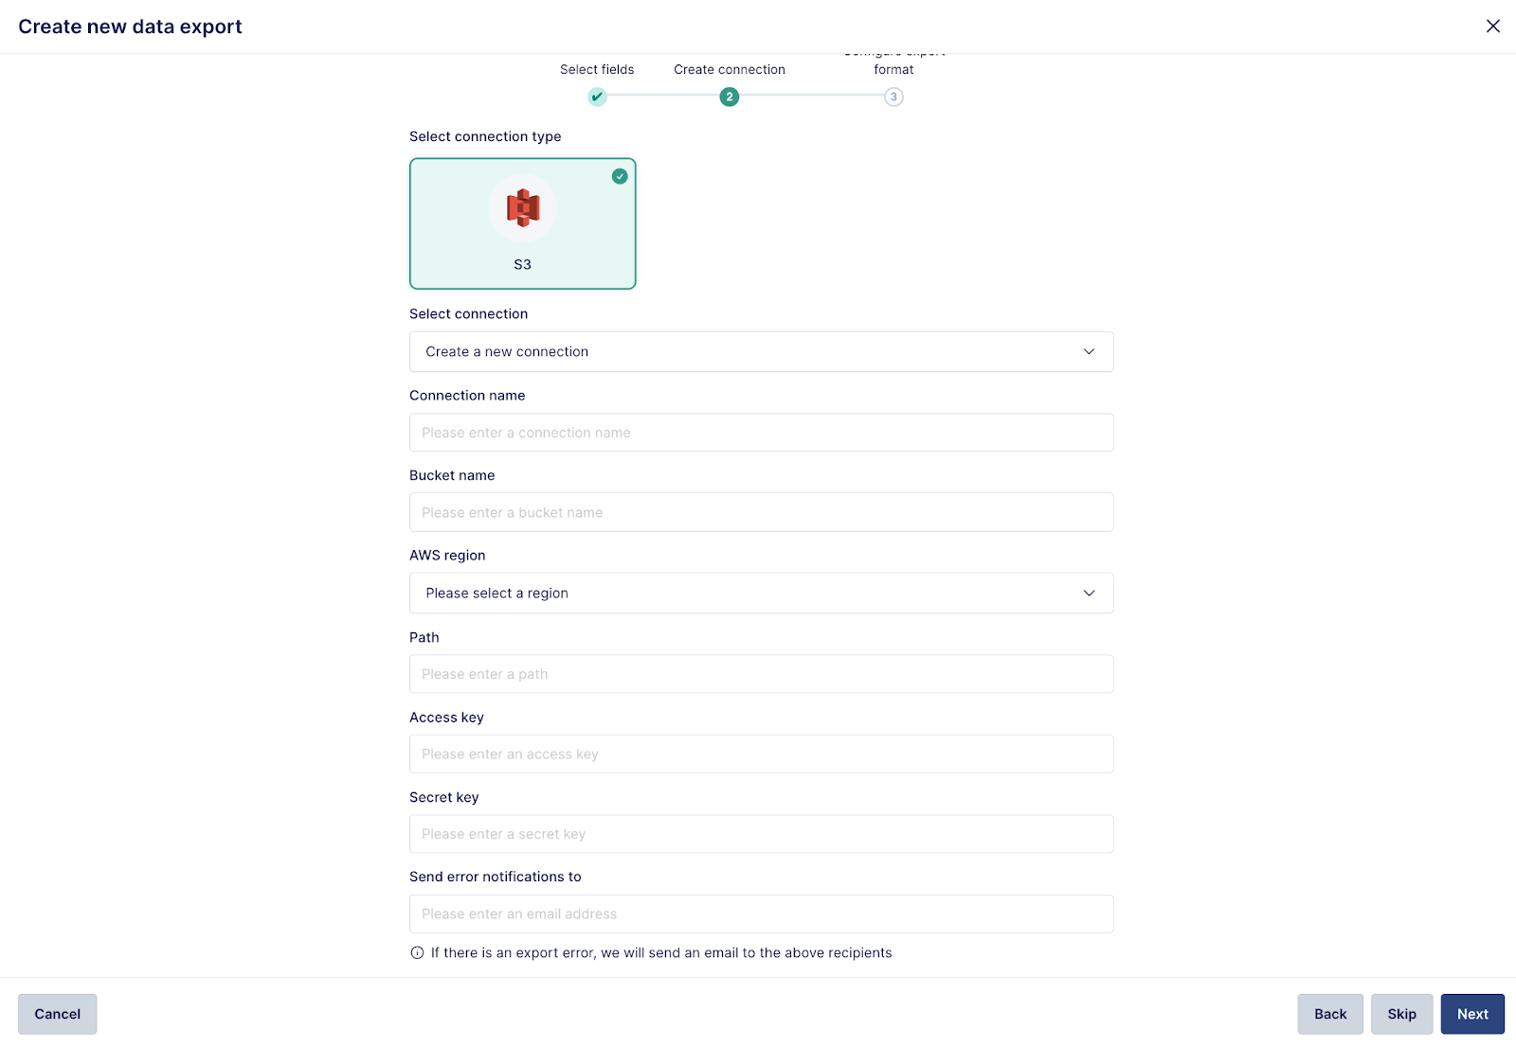Click the Connection name input field

click(761, 432)
